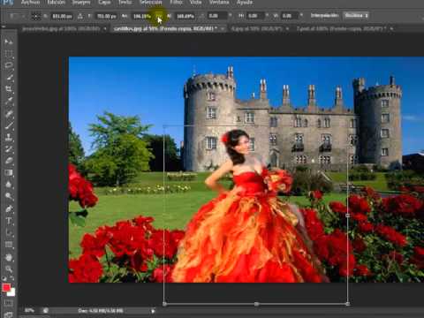Open the Selección menu
The image size is (424, 318).
[150, 3]
